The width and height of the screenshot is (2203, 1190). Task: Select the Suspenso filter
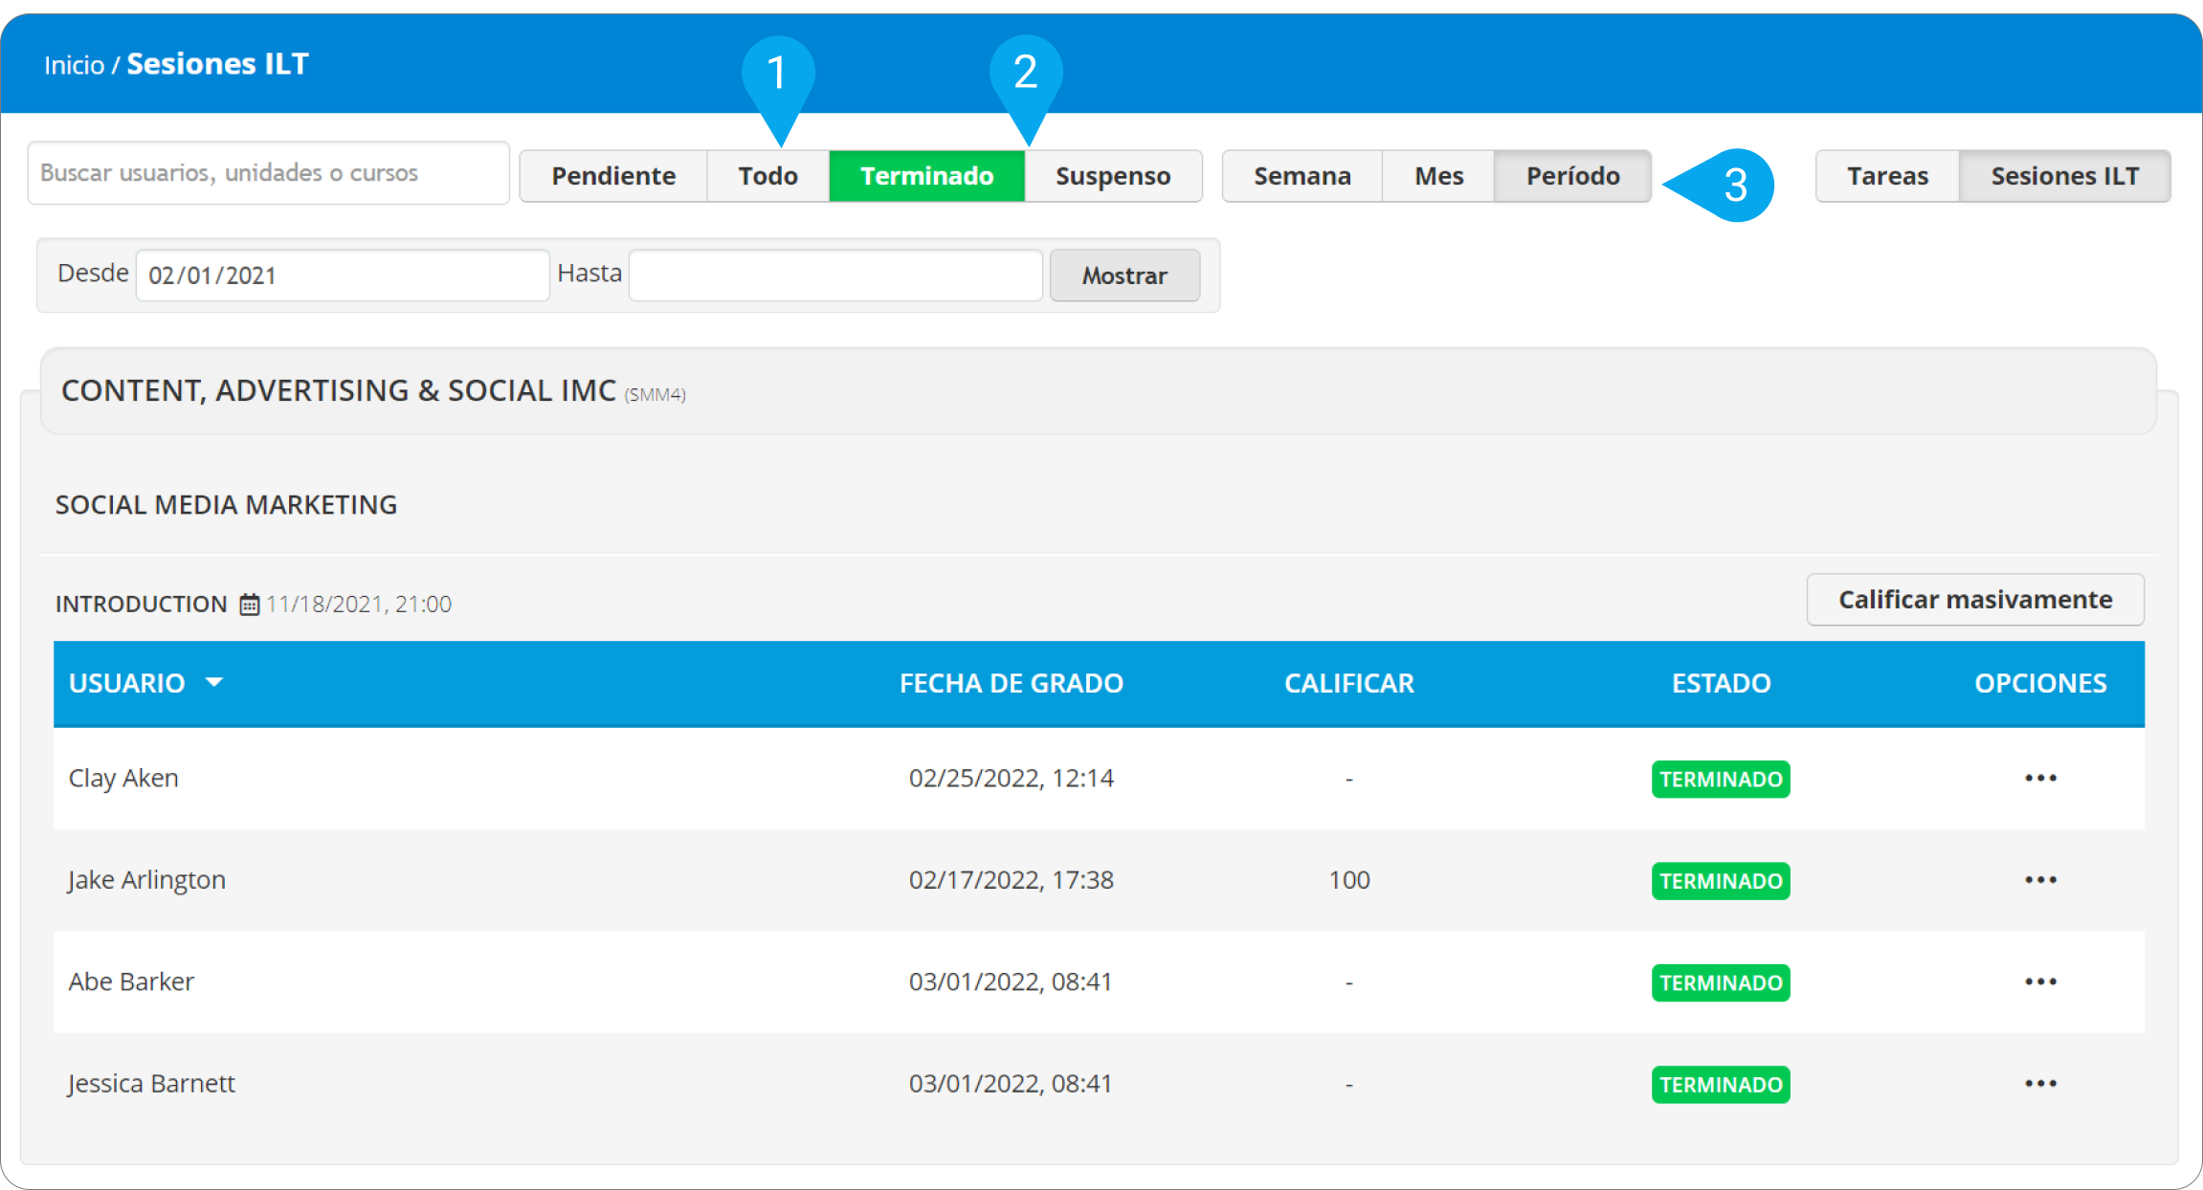tap(1113, 176)
